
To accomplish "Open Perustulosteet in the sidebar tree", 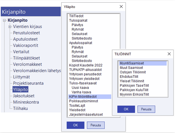I will tap(26, 33).
